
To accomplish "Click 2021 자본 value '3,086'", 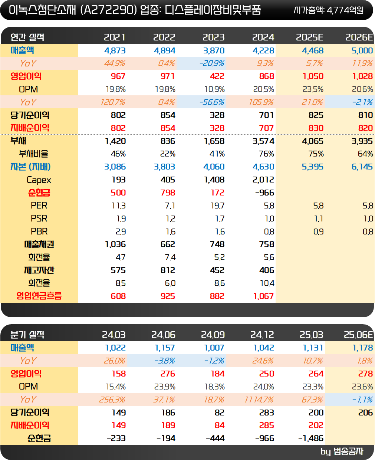I will (x=115, y=167).
